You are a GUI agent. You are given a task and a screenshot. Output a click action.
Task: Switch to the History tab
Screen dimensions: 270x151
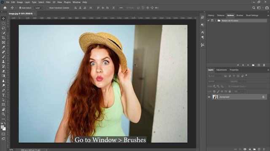pyautogui.click(x=211, y=16)
